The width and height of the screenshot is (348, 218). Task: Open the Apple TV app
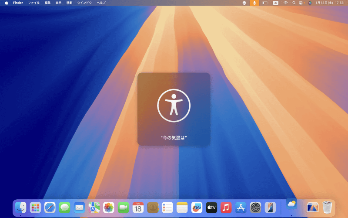[211, 208]
